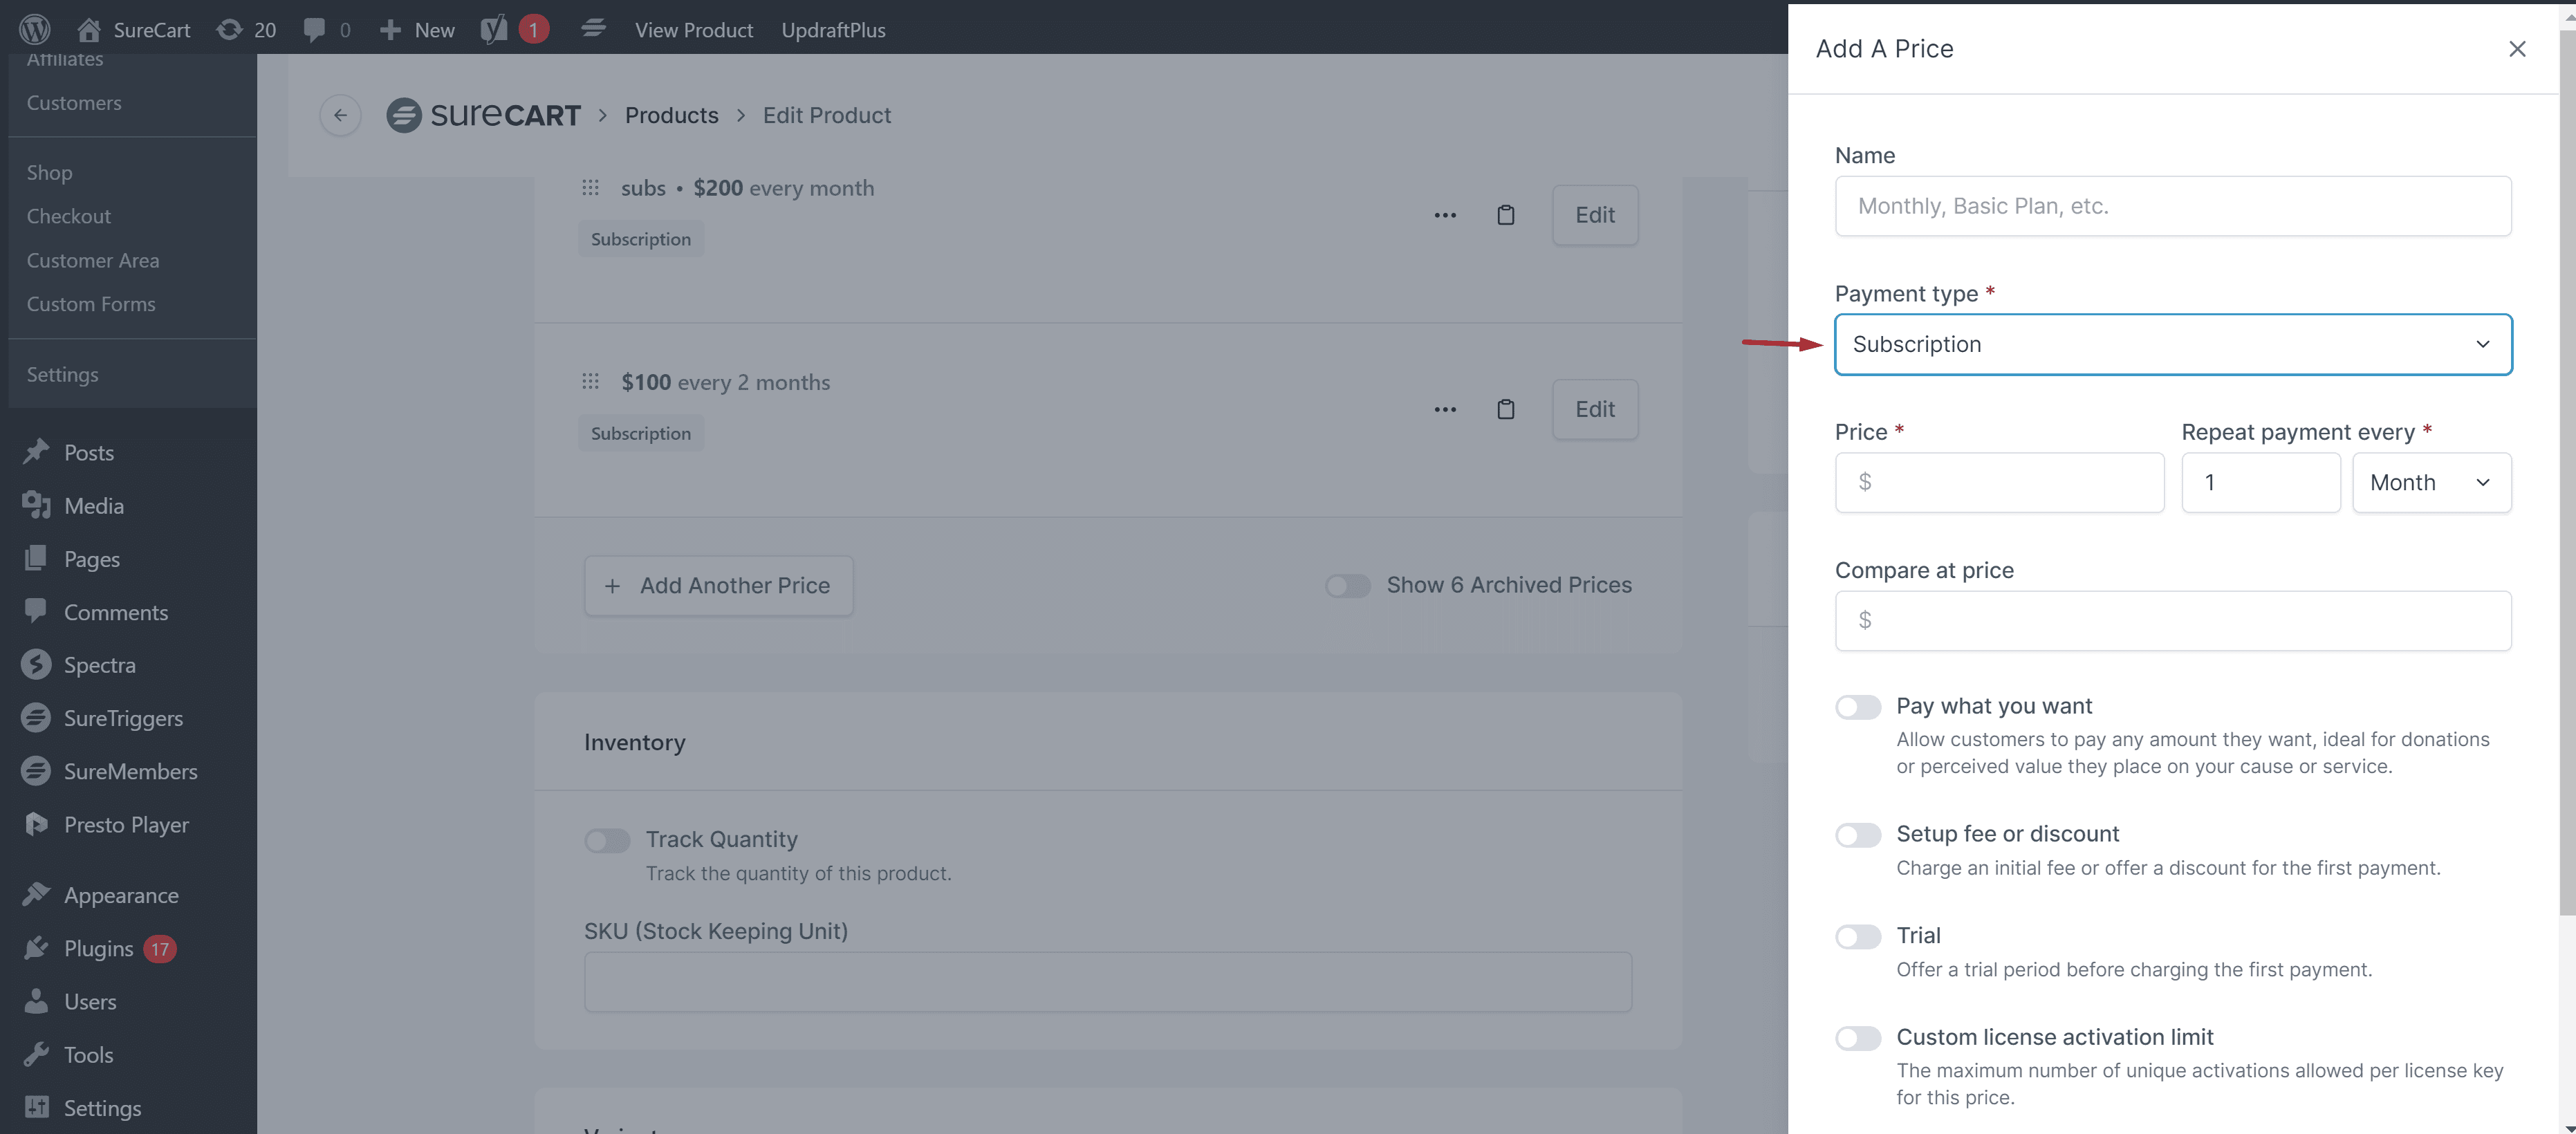The width and height of the screenshot is (2576, 1134).
Task: Click the drag handle of subs price
Action: [x=590, y=188]
